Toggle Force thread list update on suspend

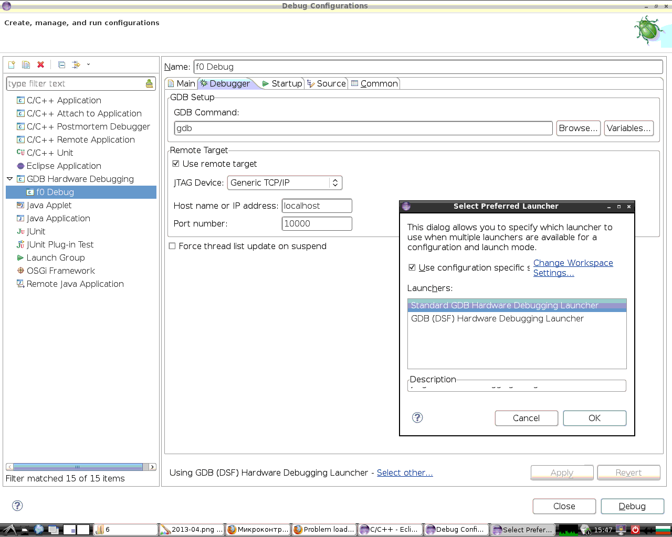click(172, 246)
